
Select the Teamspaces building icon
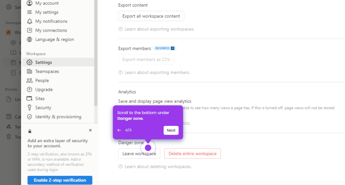(30, 71)
